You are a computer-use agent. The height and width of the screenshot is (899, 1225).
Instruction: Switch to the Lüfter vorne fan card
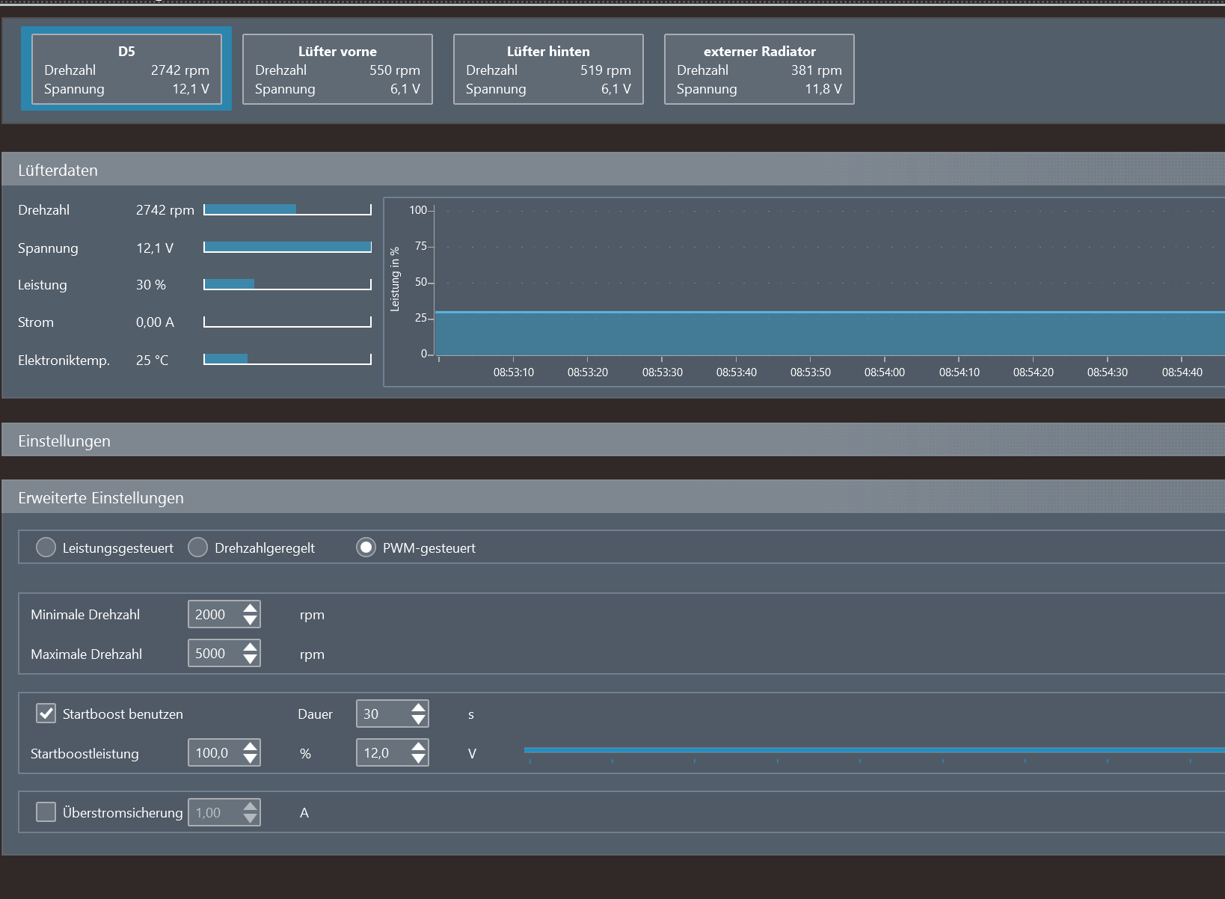pyautogui.click(x=337, y=70)
